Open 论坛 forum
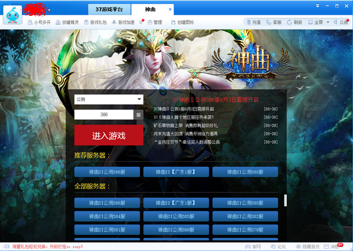The height and width of the screenshot is (251, 353). pyautogui.click(x=278, y=246)
